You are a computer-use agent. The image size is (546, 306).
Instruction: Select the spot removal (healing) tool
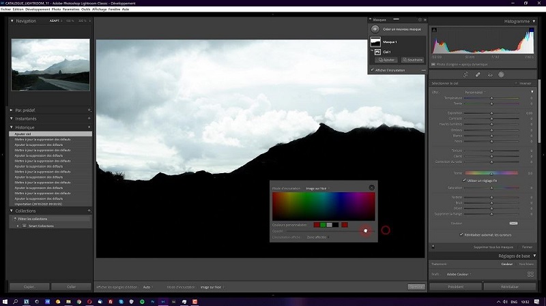(478, 75)
